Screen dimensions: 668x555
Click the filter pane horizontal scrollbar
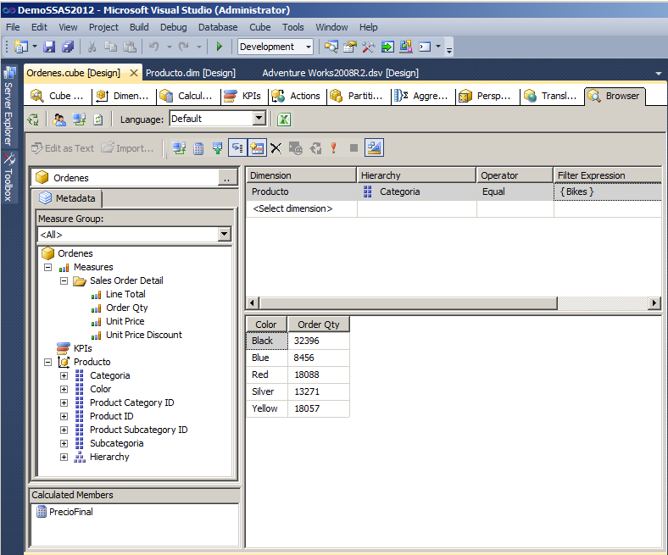click(407, 303)
